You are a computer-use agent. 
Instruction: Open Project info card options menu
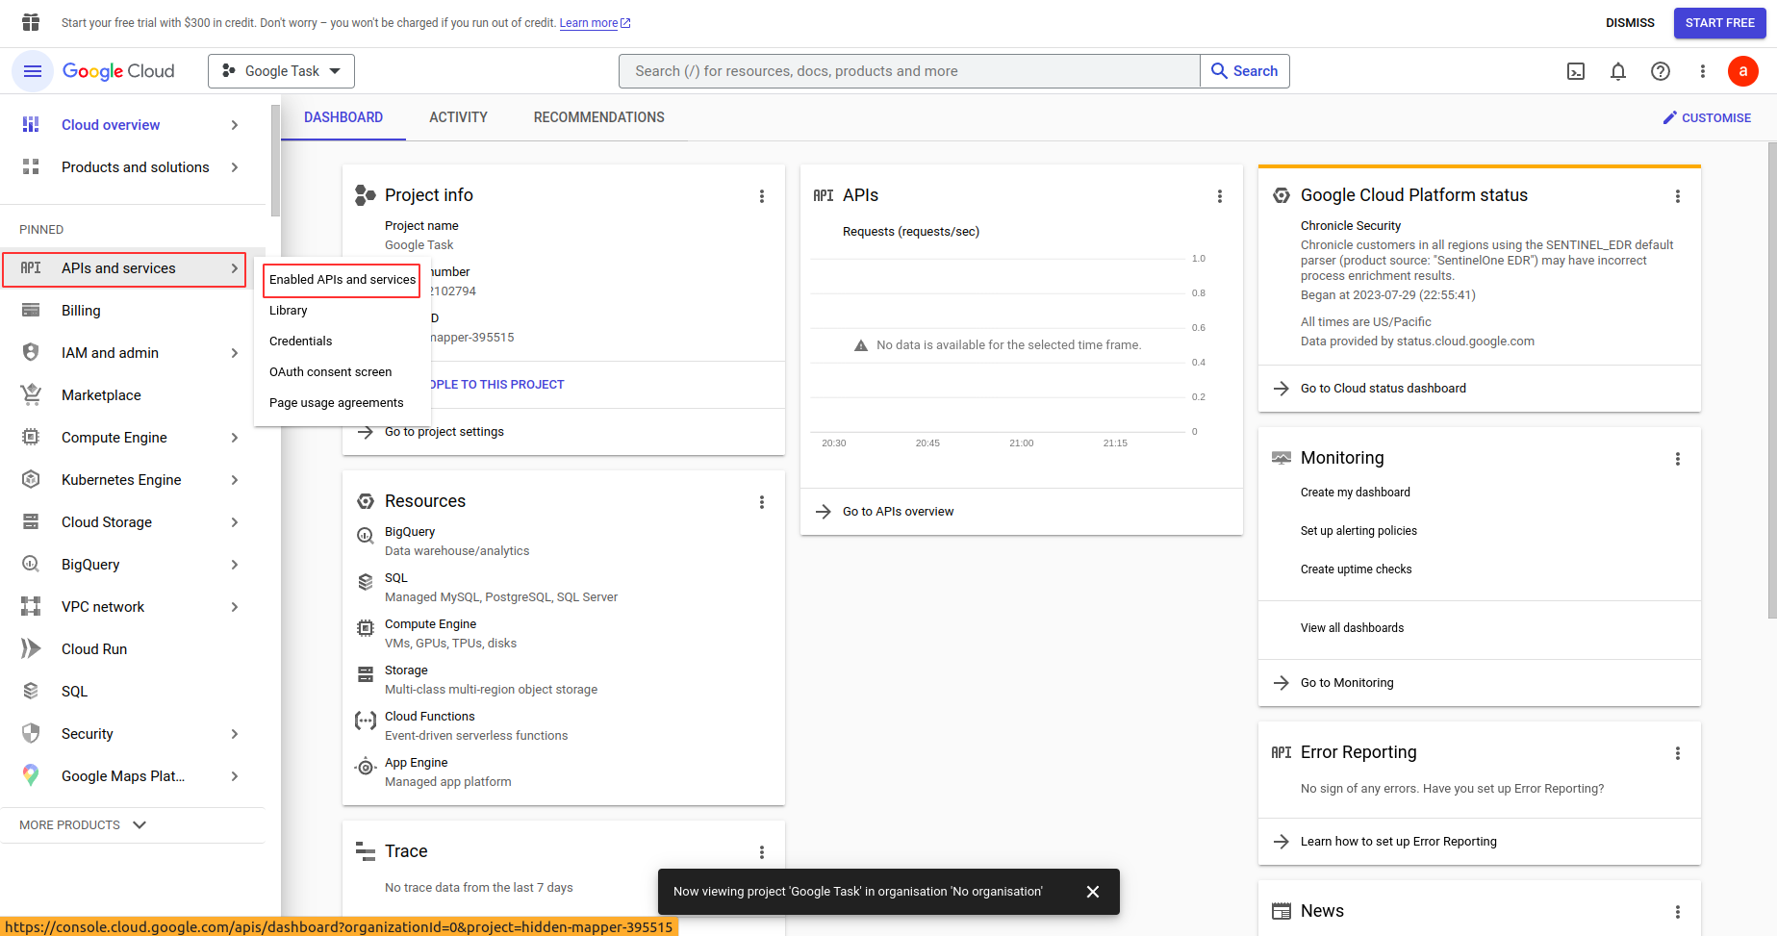[x=762, y=196]
